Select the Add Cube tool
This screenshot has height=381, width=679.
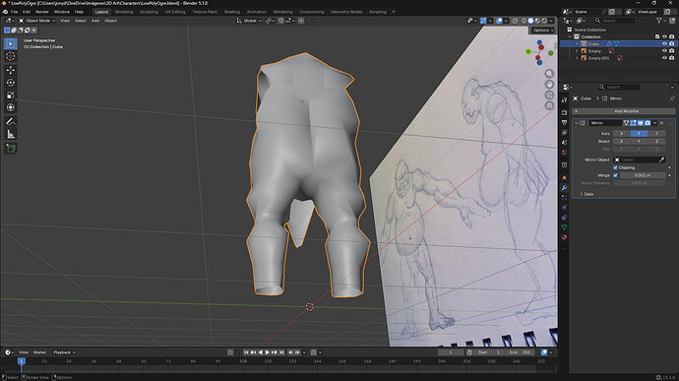[11, 149]
